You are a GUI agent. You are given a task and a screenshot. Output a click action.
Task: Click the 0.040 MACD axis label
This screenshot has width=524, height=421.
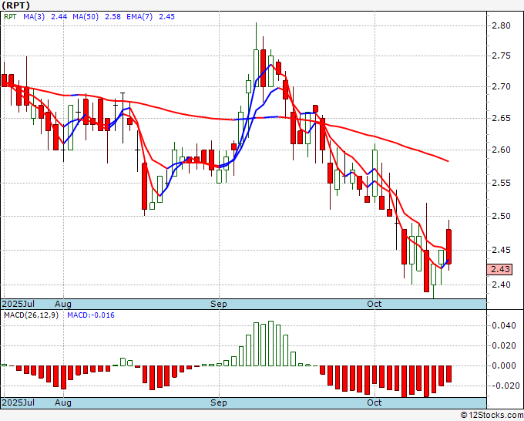(504, 325)
